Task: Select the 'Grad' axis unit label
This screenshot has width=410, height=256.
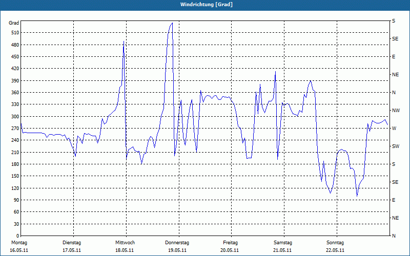Action: [x=14, y=23]
